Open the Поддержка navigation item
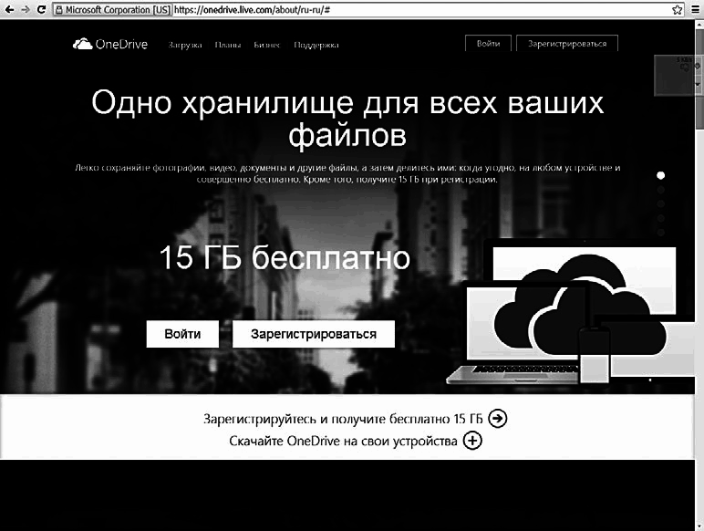This screenshot has height=531, width=704. click(316, 45)
